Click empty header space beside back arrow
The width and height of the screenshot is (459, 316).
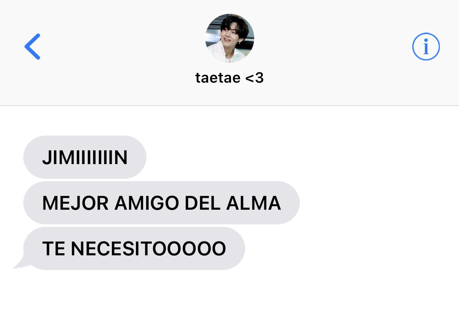click(x=117, y=47)
